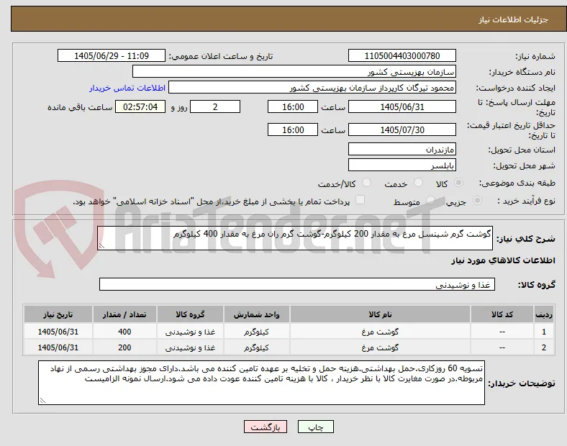Click the کد کالا column header
Image resolution: width=567 pixels, height=446 pixels.
point(502,314)
